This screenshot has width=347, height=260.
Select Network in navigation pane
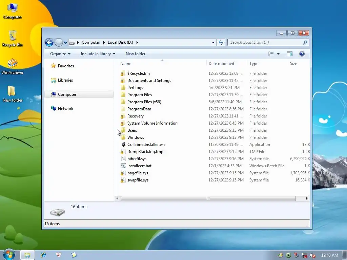click(65, 109)
